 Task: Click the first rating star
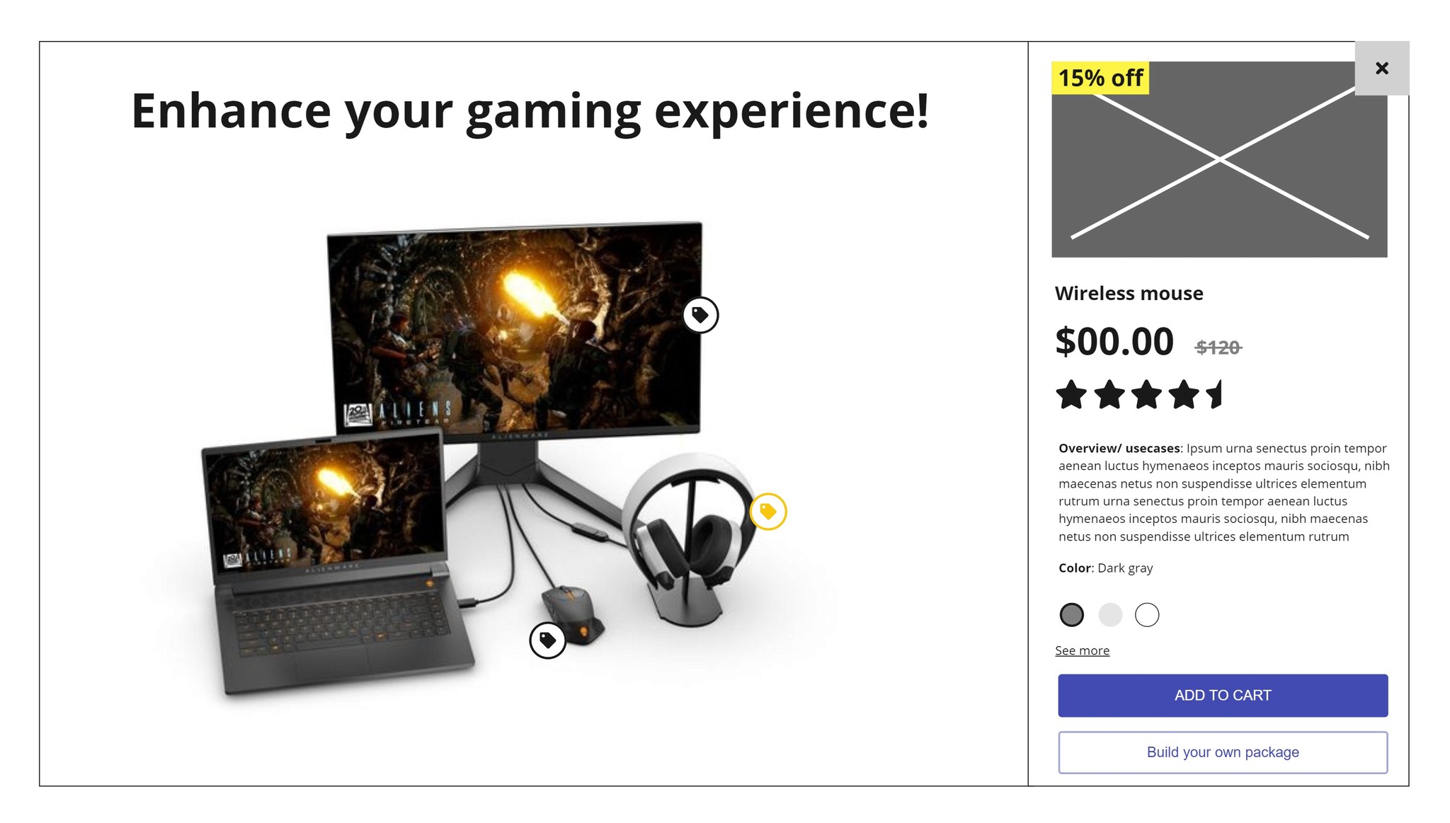click(1071, 395)
